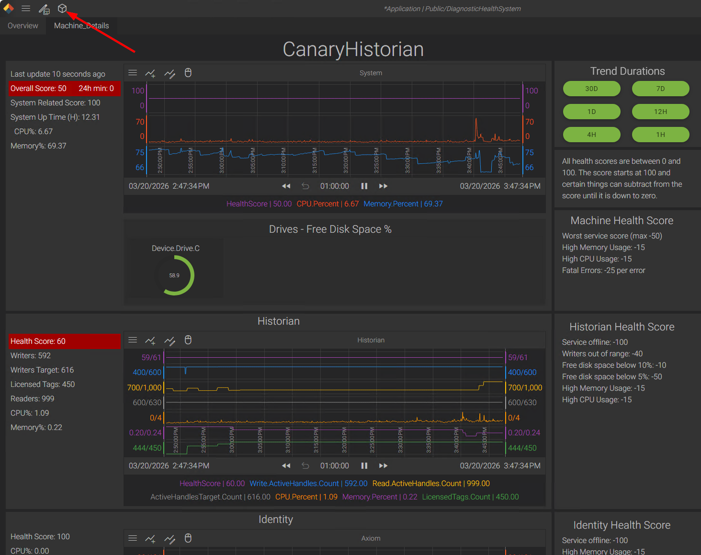Screen dimensions: 701x555
Task: Click add trend icon on Historian chart
Action: pyautogui.click(x=150, y=340)
